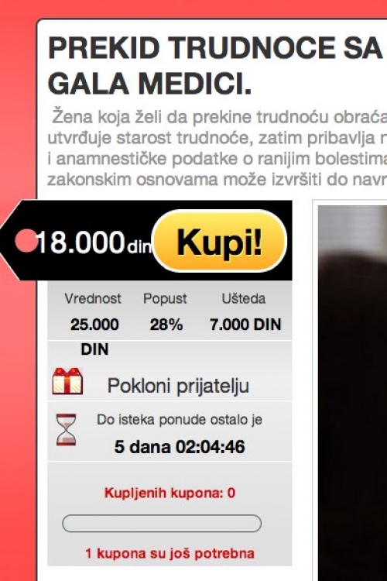
Task: Click the 1 kupona su još potrebna text
Action: click(x=170, y=554)
